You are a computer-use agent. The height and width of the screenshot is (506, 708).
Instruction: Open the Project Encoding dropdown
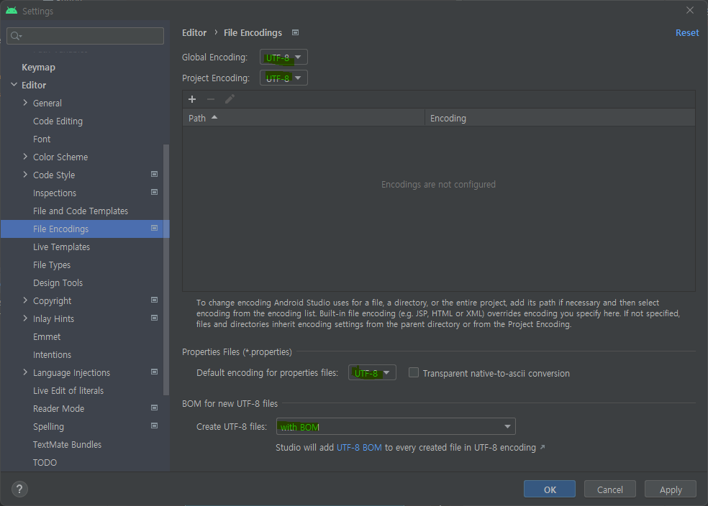283,78
